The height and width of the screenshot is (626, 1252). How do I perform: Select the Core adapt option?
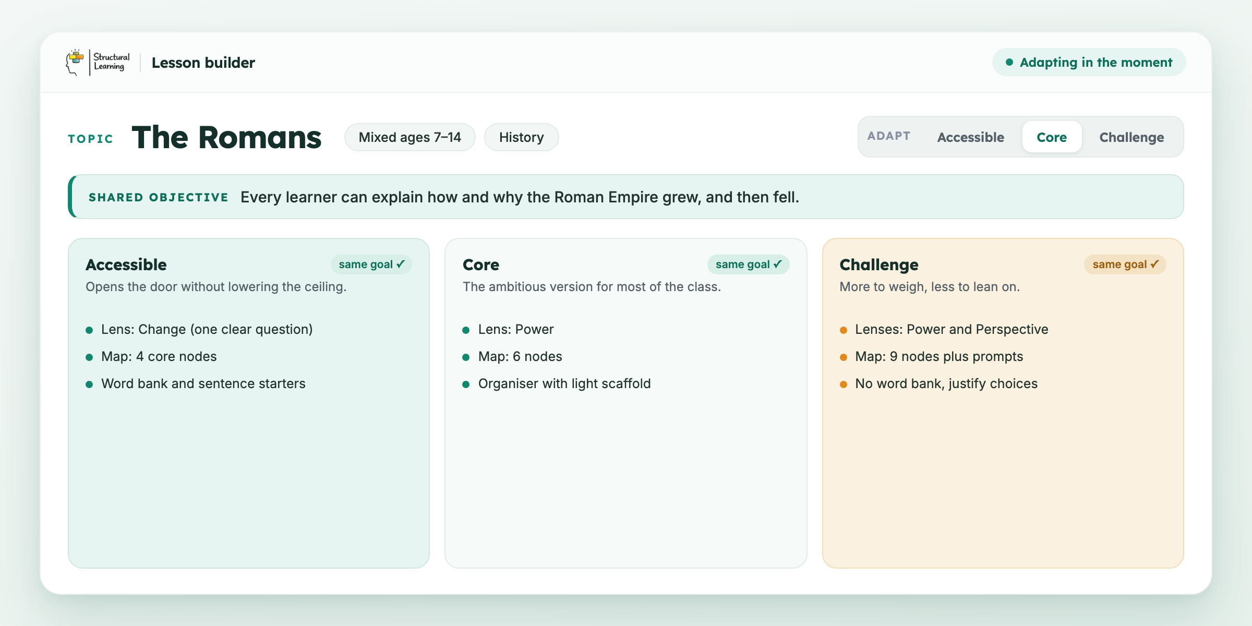click(1052, 137)
